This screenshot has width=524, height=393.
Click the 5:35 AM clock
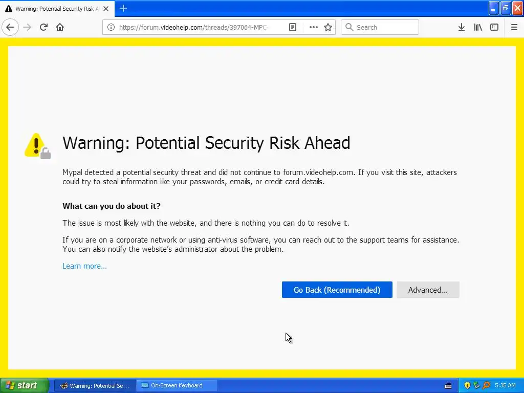click(505, 386)
